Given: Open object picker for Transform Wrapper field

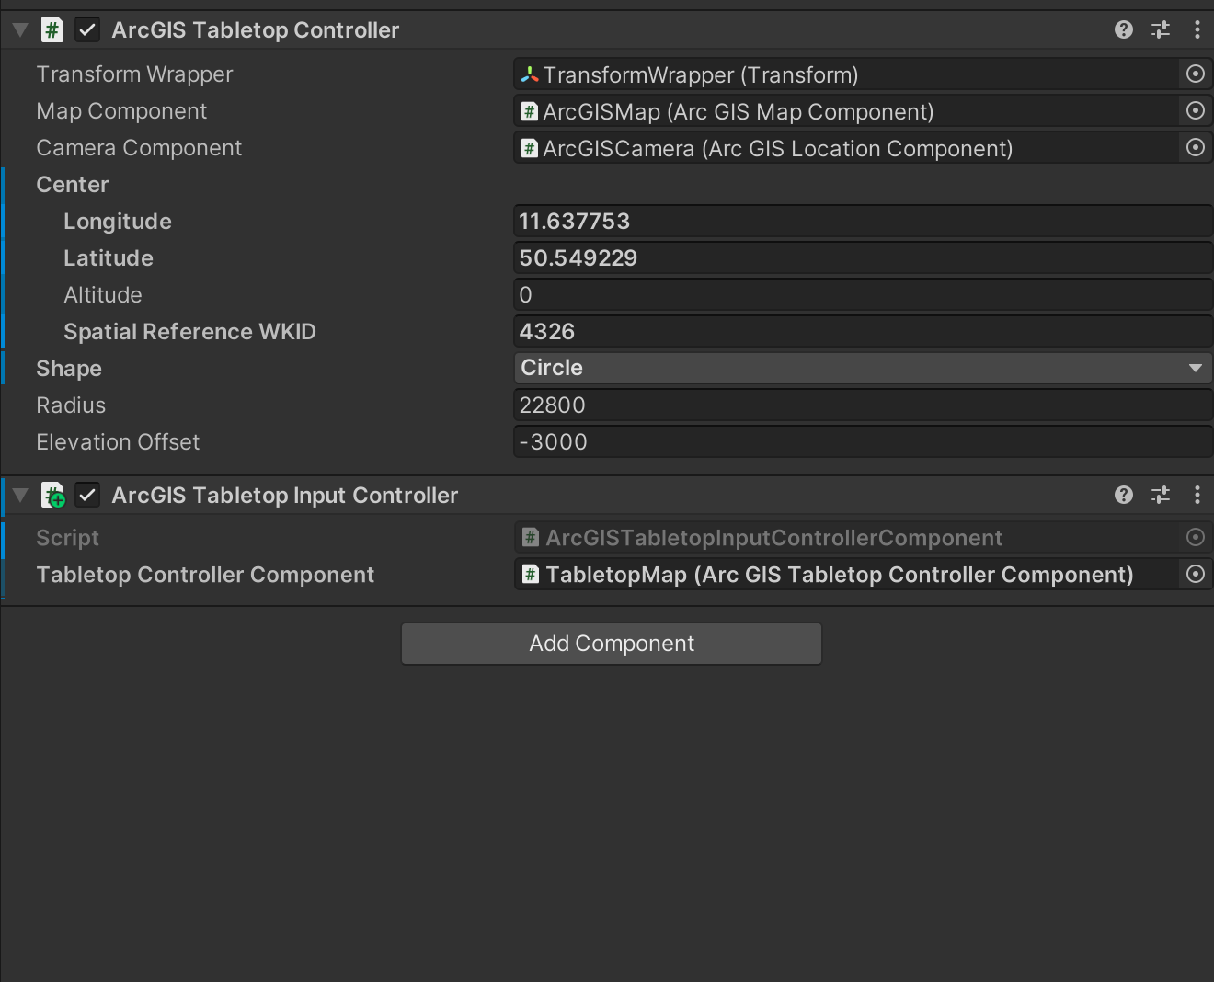Looking at the screenshot, I should click(x=1196, y=74).
